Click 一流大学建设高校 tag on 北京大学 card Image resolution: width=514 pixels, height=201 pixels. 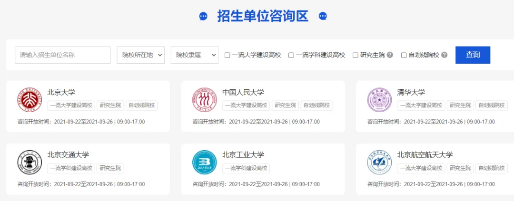71,105
